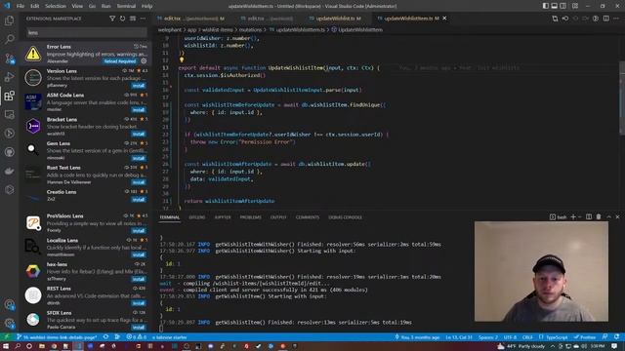Select the Extensions view icon
The height and width of the screenshot is (351, 625).
(x=9, y=96)
